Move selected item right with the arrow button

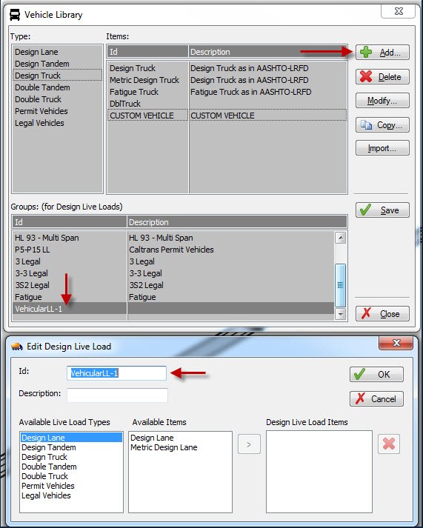pos(249,444)
